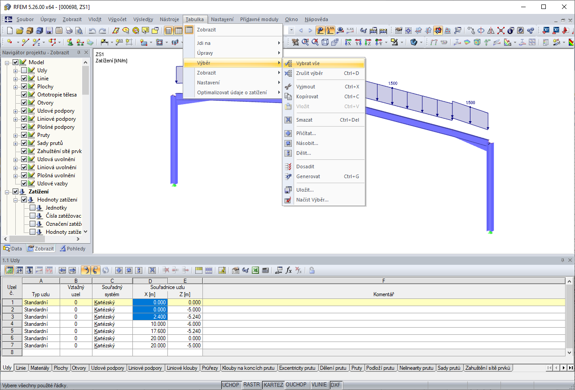Select row header 5 in the table

(x=12, y=331)
